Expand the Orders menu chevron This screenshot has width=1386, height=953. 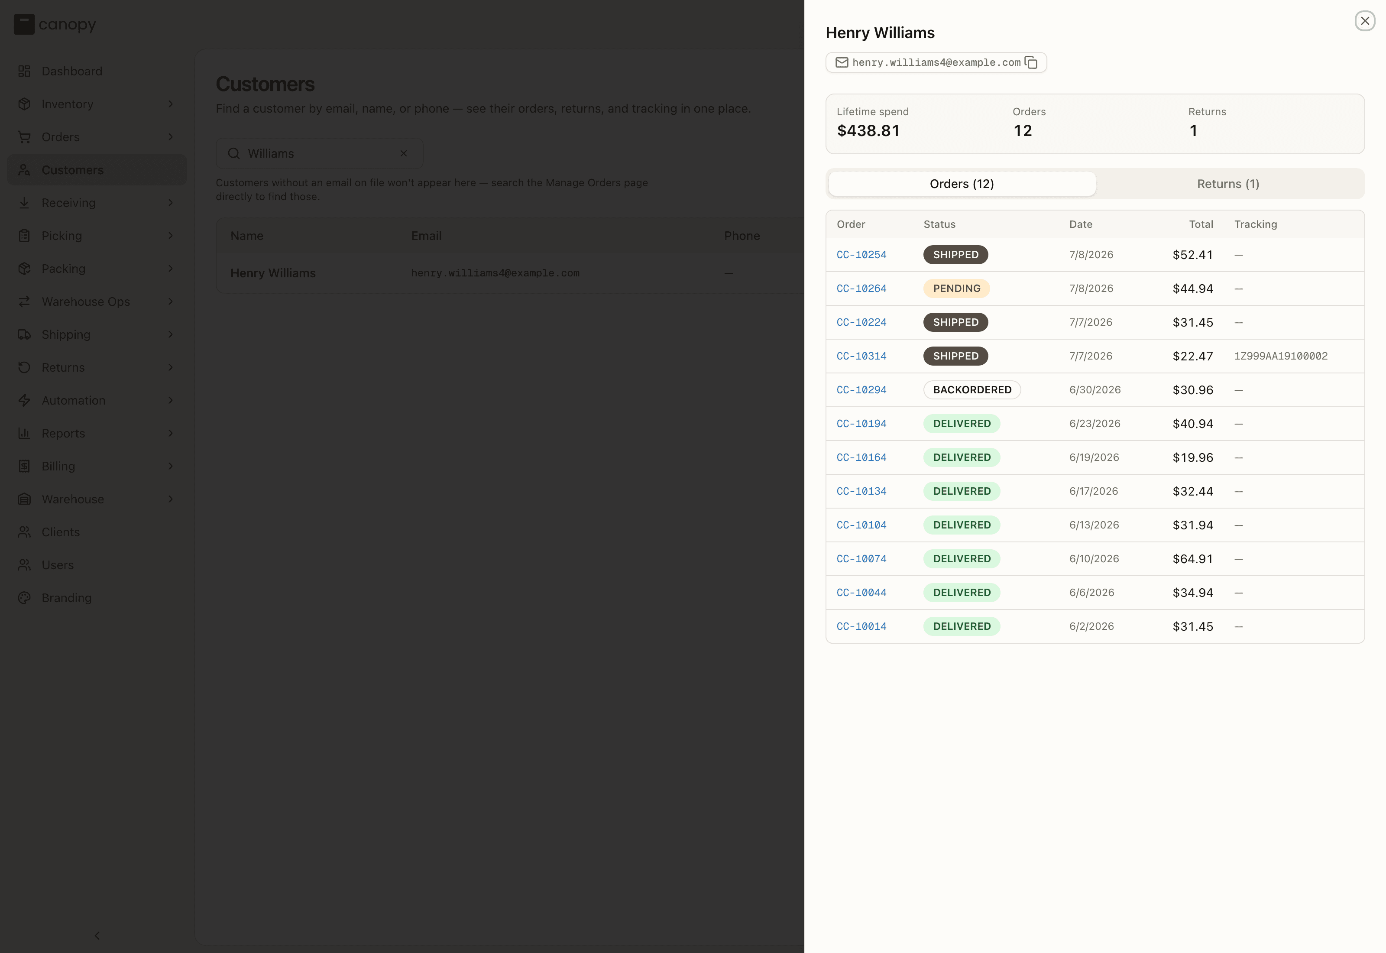coord(171,137)
